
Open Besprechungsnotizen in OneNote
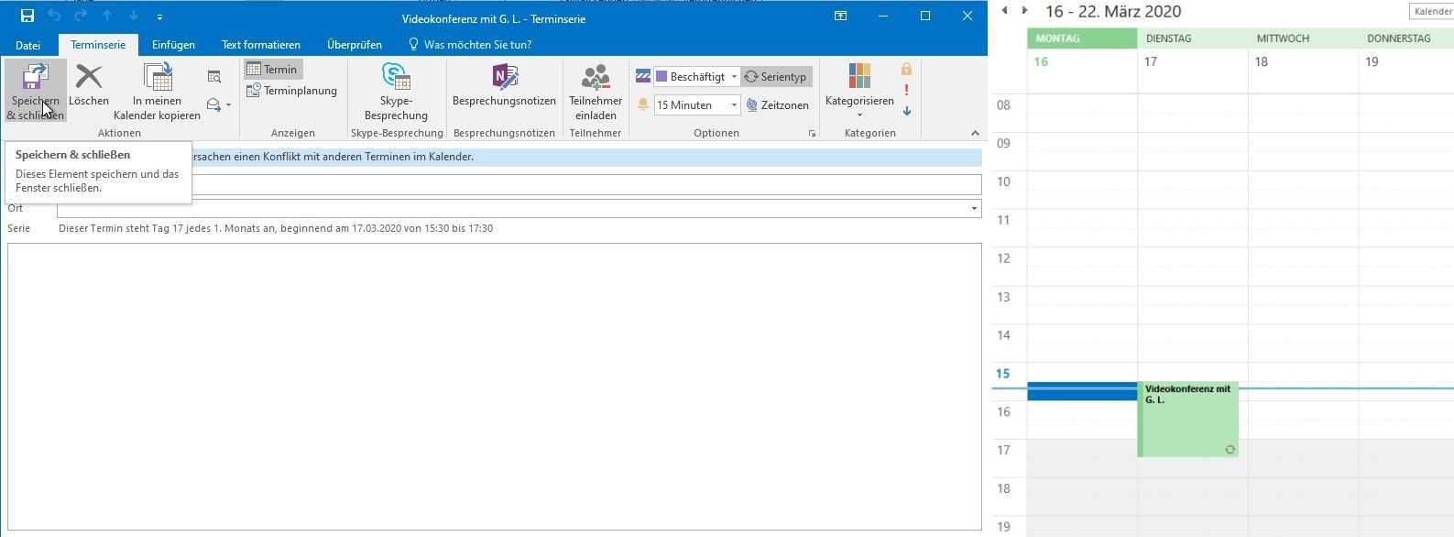coord(504,85)
